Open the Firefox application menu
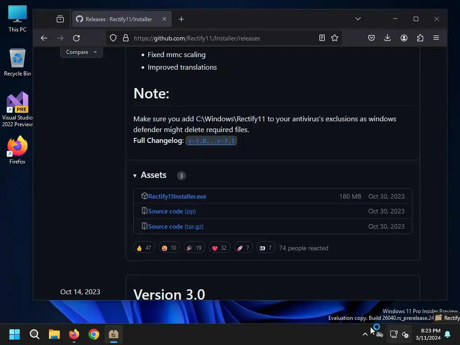The height and width of the screenshot is (345, 460). click(x=436, y=38)
